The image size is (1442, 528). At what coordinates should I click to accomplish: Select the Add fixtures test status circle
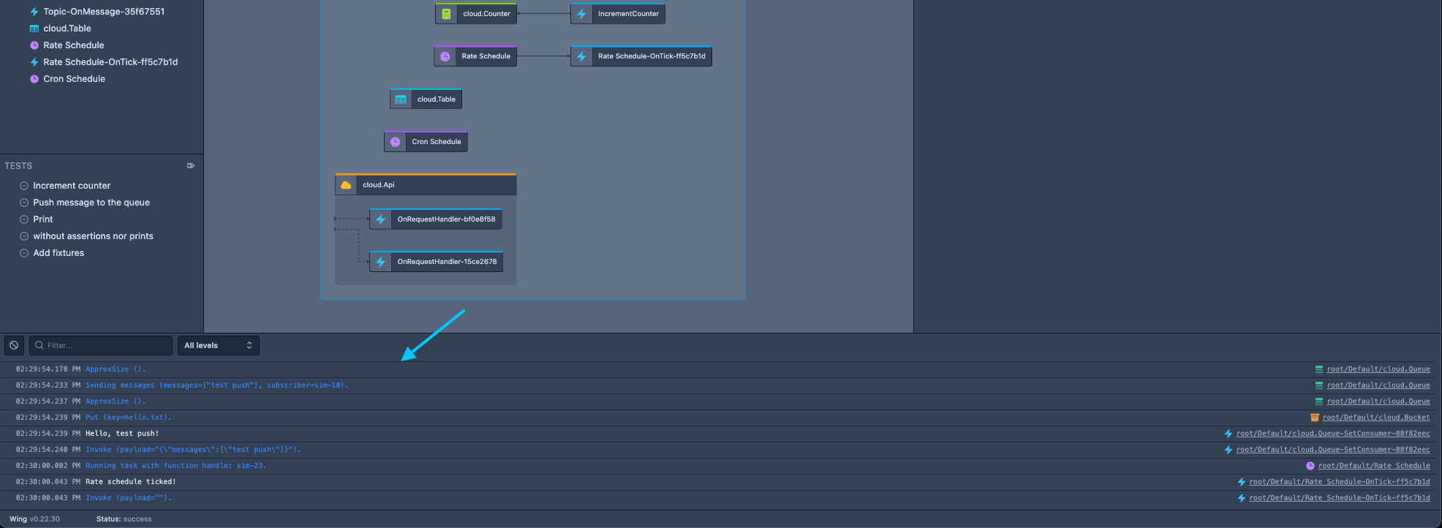pos(24,253)
